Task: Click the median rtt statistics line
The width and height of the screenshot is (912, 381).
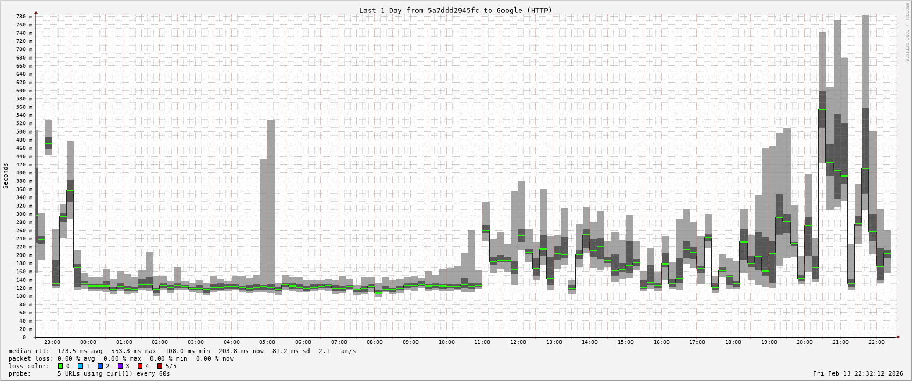Action: [182, 351]
